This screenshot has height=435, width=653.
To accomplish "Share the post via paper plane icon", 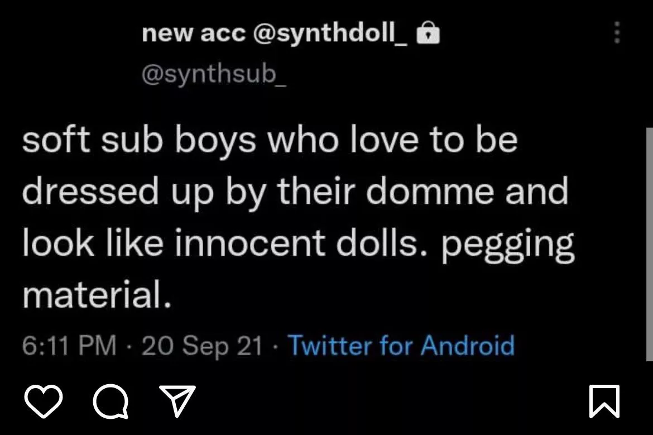I will pos(177,401).
